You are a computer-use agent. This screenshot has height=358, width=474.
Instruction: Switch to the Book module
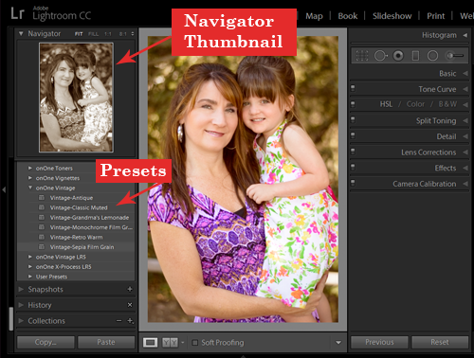coord(348,16)
